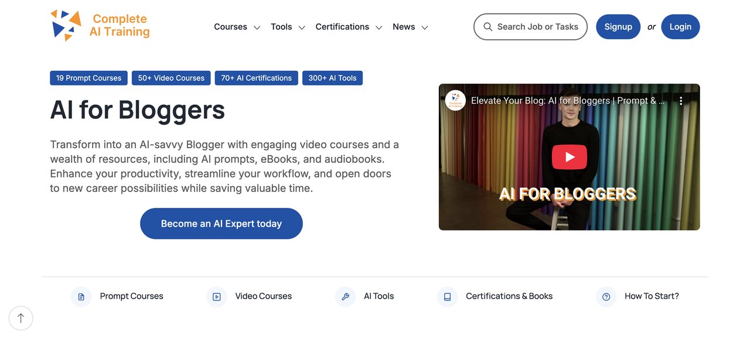750x339 pixels.
Task: Click the video title Elevate Your Blog
Action: click(x=568, y=101)
